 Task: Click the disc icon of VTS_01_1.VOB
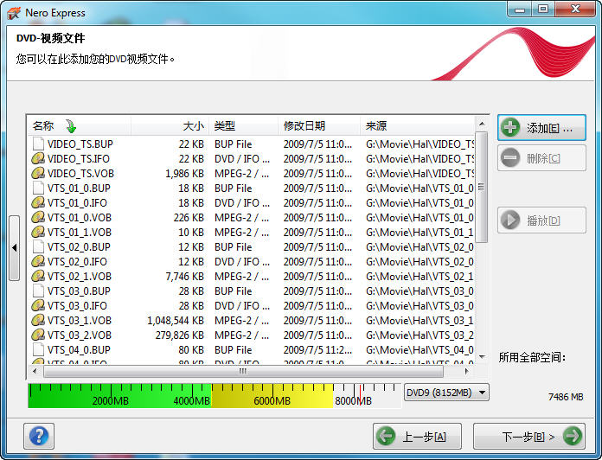tap(38, 232)
